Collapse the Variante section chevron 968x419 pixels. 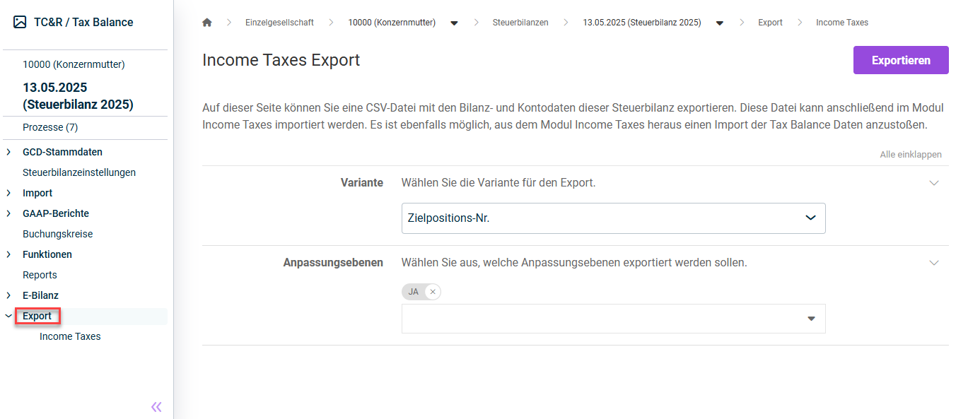[x=934, y=183]
